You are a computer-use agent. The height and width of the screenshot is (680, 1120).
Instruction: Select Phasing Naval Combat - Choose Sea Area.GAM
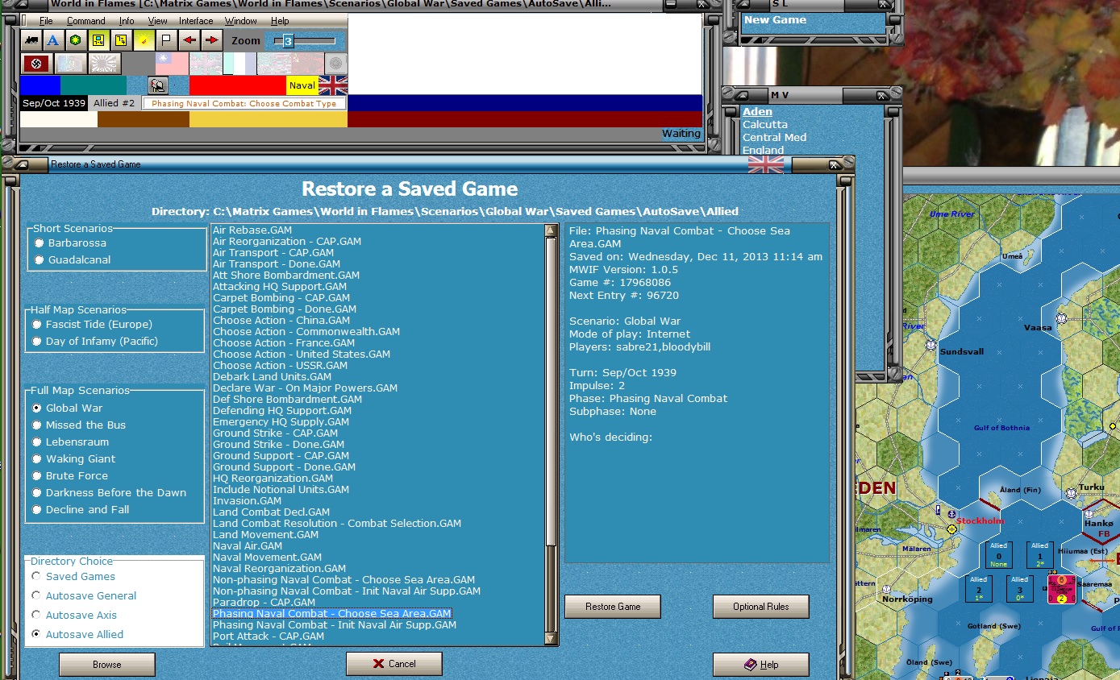point(331,614)
